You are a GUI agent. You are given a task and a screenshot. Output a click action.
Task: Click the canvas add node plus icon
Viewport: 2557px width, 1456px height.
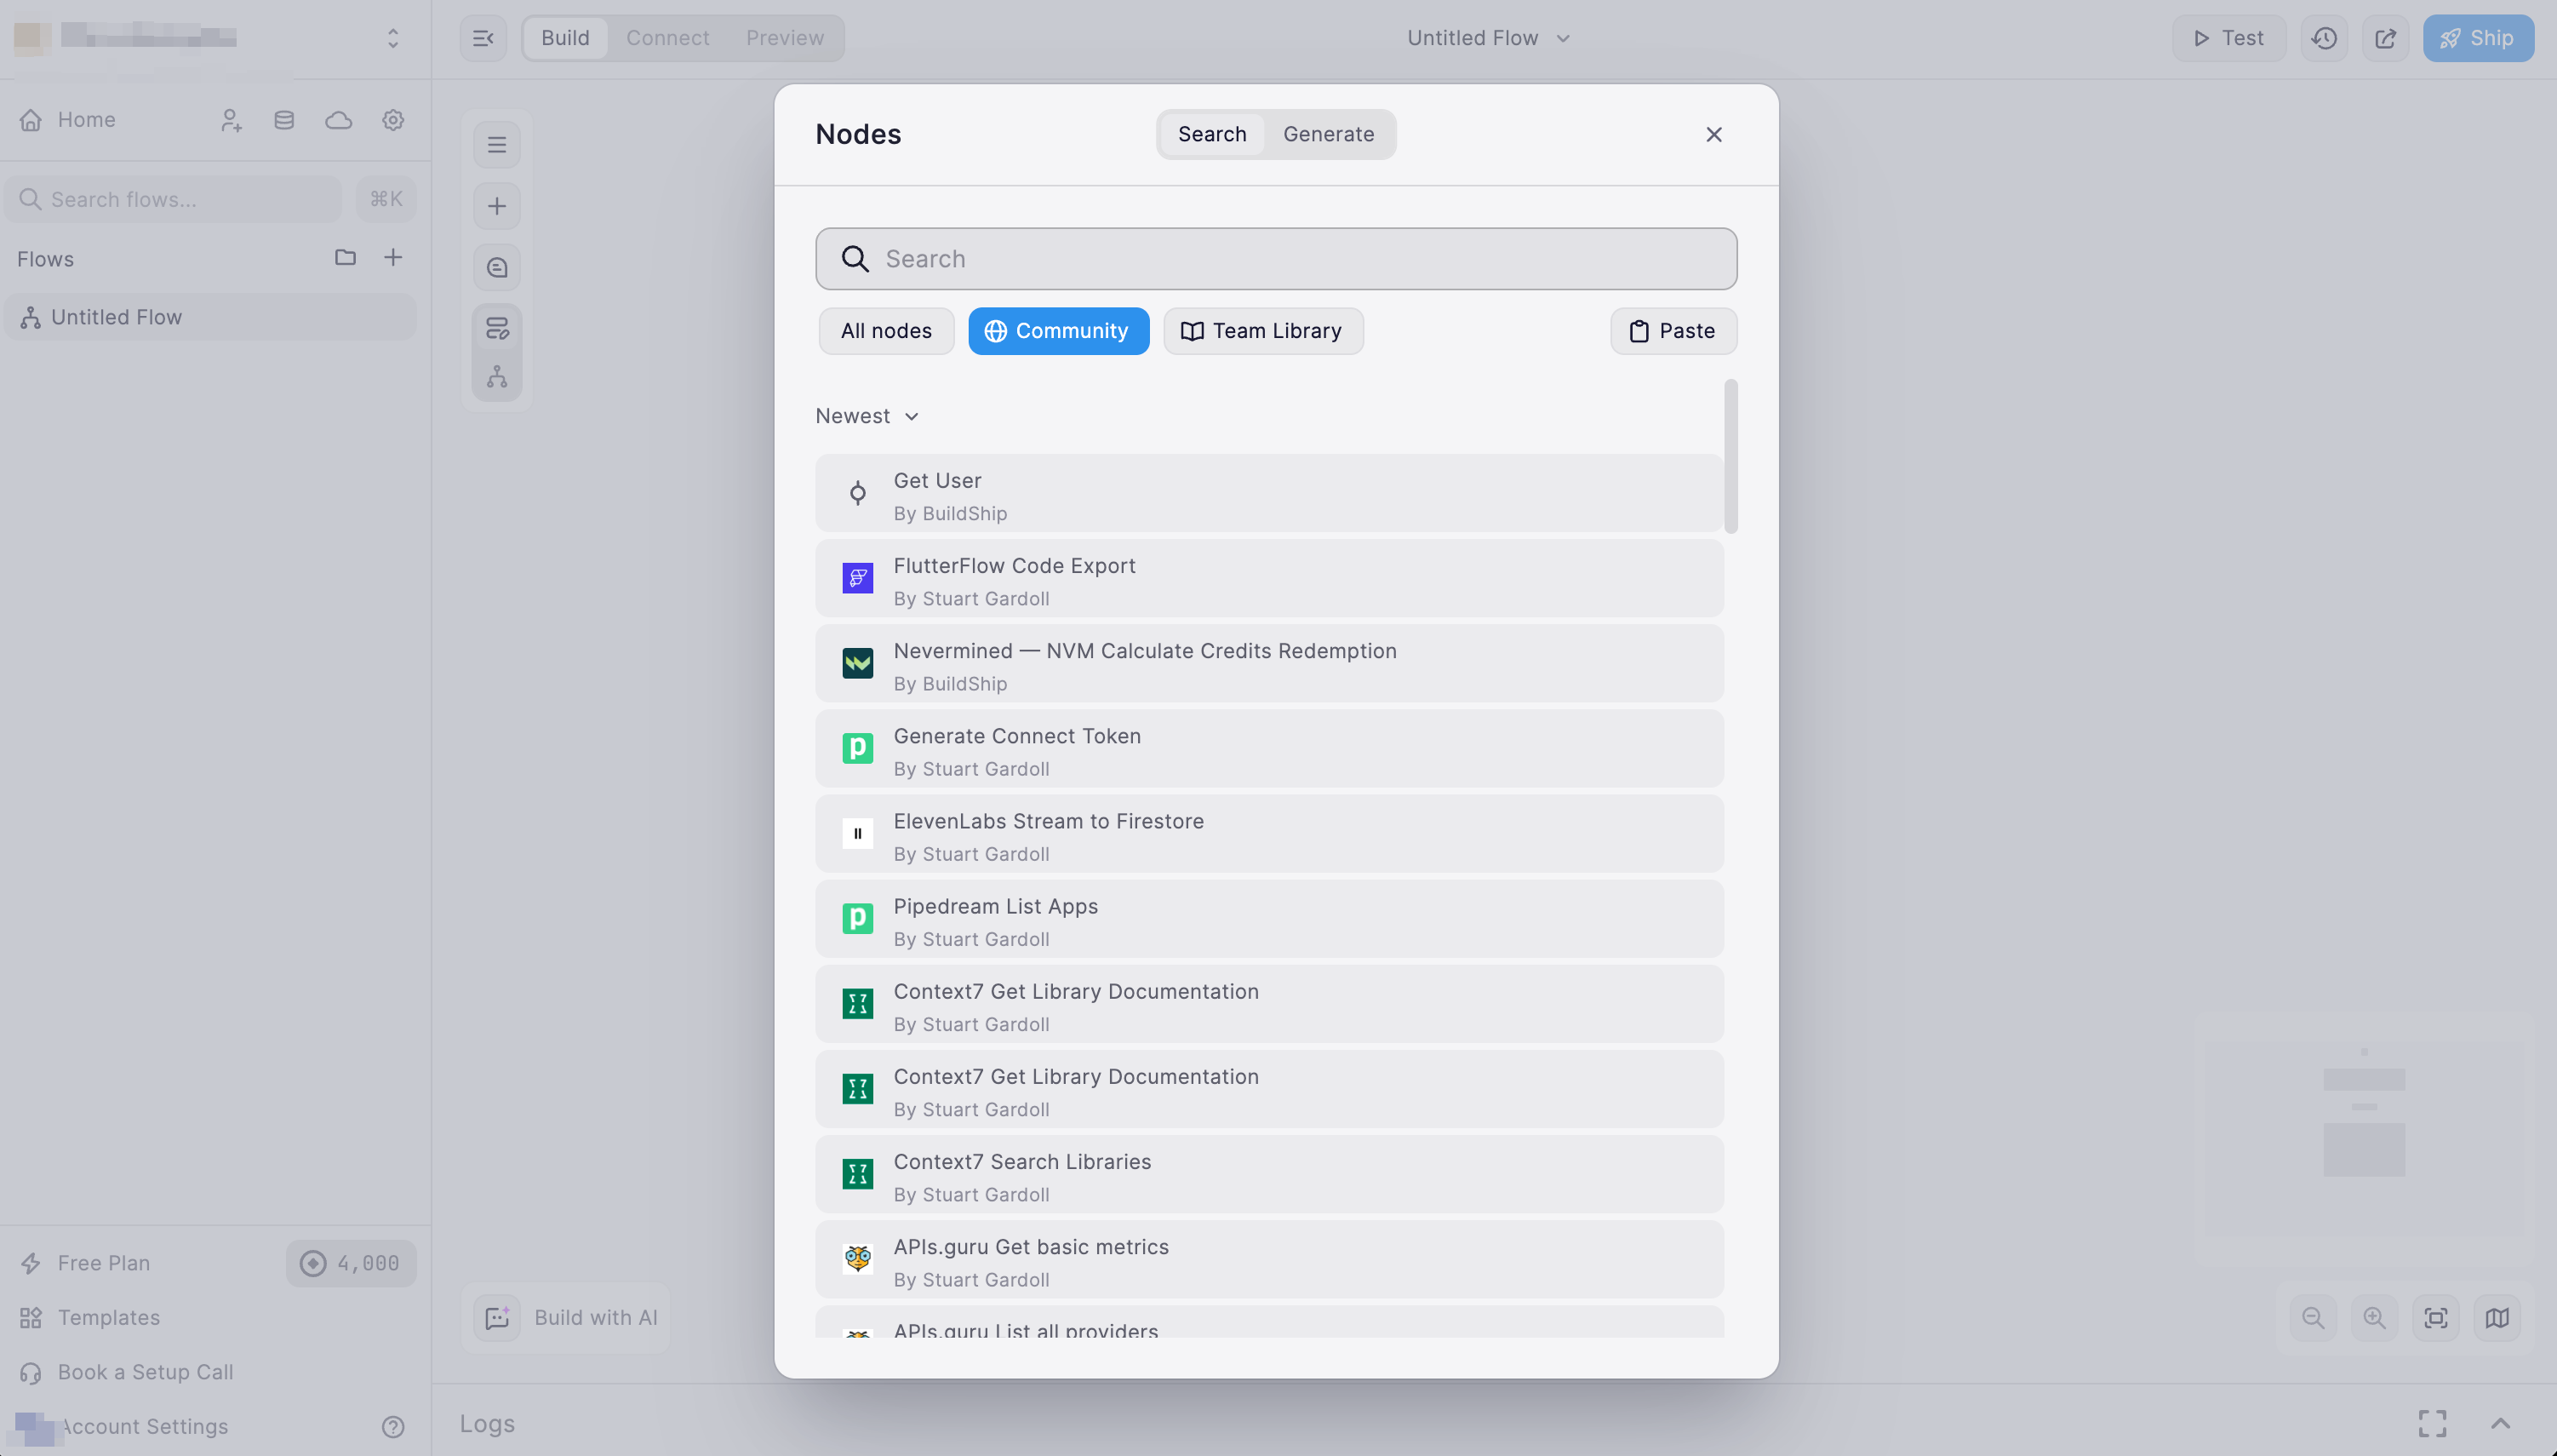pos(497,206)
